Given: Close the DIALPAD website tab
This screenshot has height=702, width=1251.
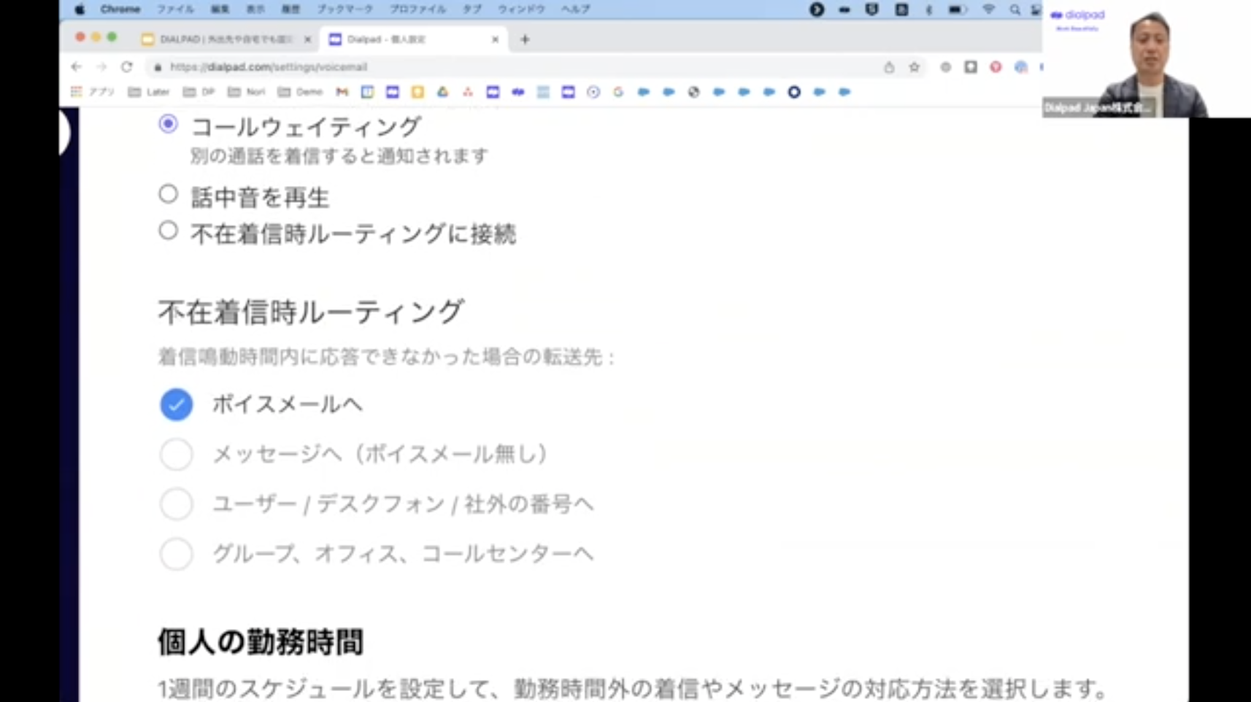Looking at the screenshot, I should click(307, 39).
